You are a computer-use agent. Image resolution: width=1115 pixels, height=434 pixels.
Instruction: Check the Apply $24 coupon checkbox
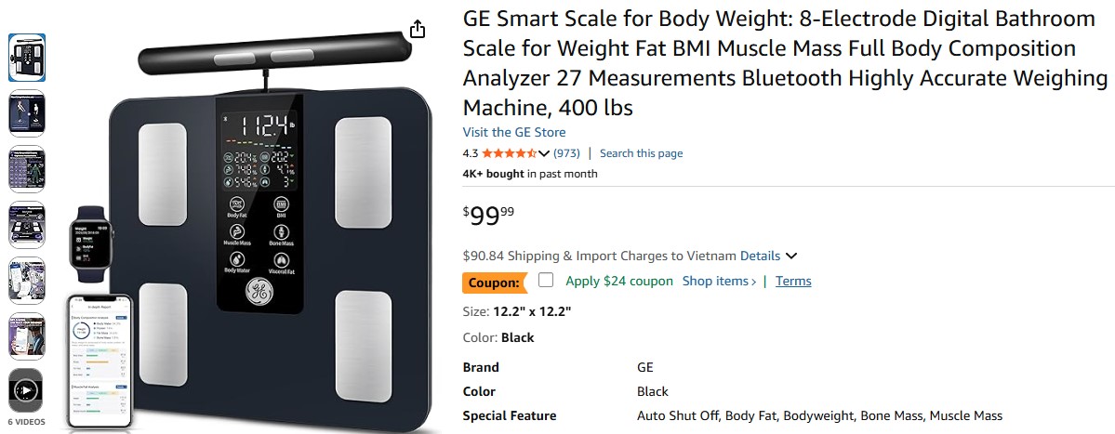[546, 280]
